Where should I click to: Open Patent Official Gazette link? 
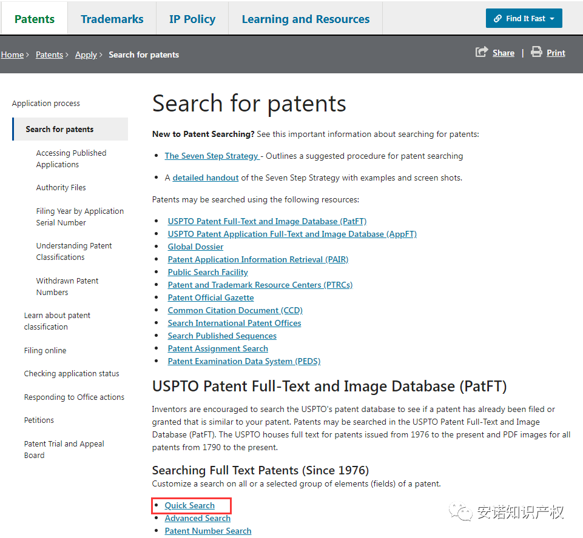point(211,297)
